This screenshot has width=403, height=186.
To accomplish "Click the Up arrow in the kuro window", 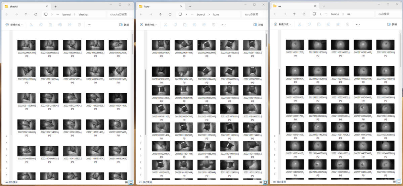I will pos(160,14).
